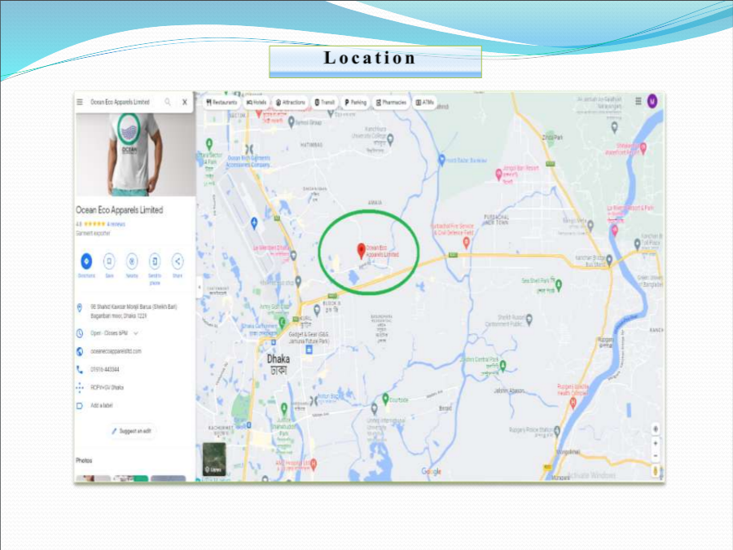Zoom in with the plus button
Screen dimensions: 733x550
[x=656, y=443]
